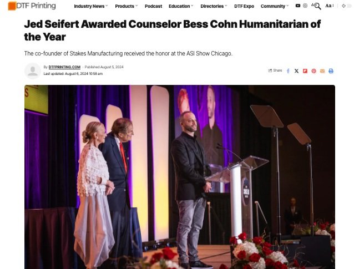Pin the article on Pinterest
This screenshot has height=269, width=359.
coord(314,71)
